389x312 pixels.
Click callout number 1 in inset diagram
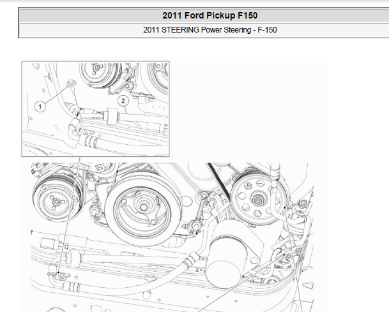(x=40, y=107)
